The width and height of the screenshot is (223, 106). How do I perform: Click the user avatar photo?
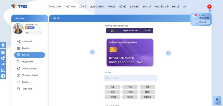tap(18, 29)
